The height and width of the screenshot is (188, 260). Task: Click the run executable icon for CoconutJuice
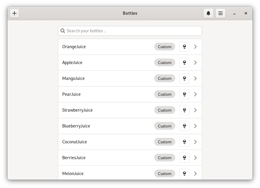tap(184, 142)
